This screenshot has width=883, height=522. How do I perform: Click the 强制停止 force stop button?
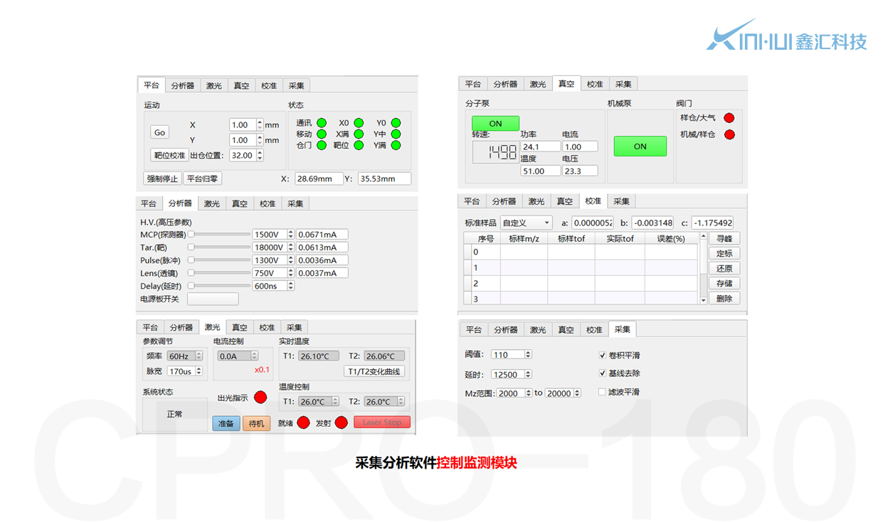coord(162,179)
